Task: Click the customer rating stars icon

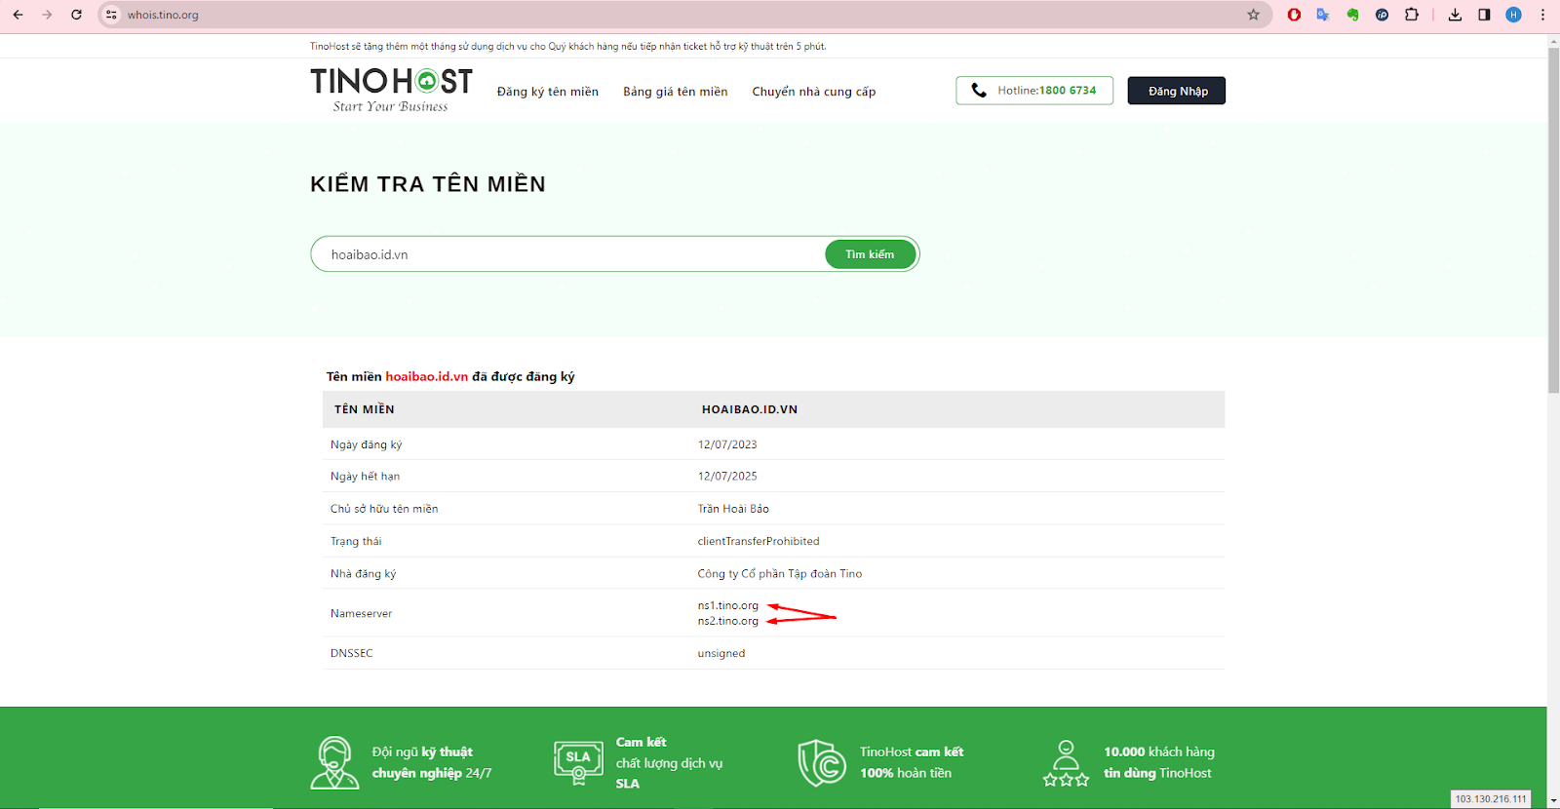Action: [x=1066, y=762]
